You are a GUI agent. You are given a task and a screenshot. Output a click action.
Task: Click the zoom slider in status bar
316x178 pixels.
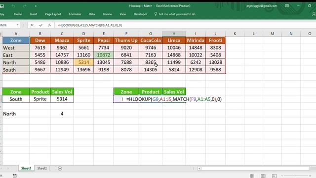pos(296,176)
